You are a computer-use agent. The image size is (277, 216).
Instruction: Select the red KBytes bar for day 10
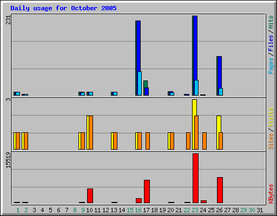point(90,195)
